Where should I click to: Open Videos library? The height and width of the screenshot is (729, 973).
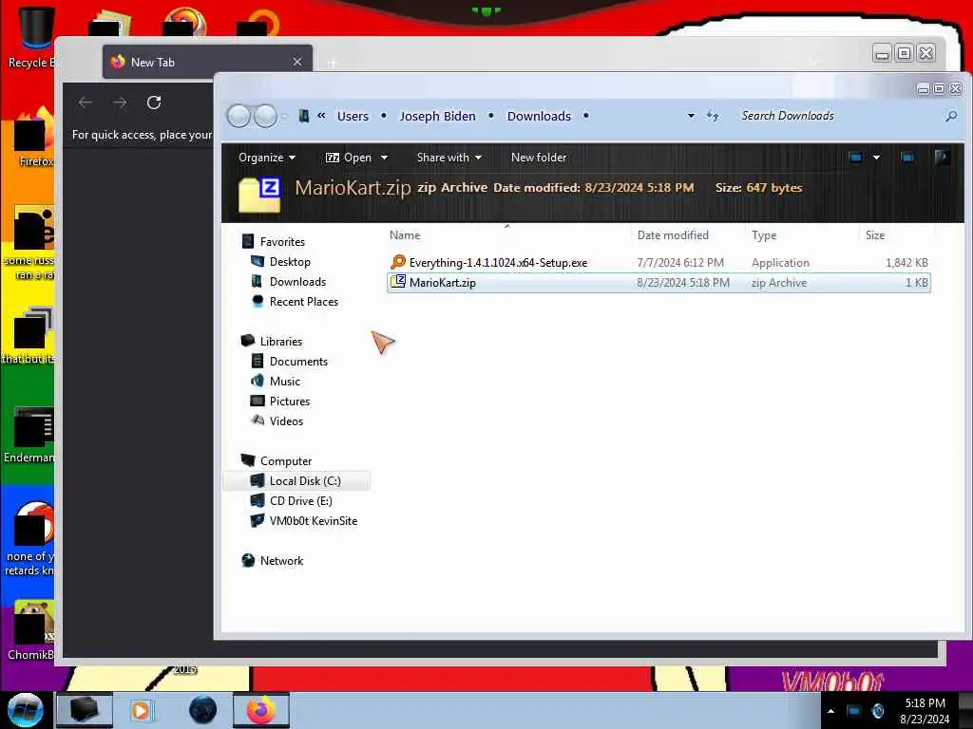click(x=286, y=421)
